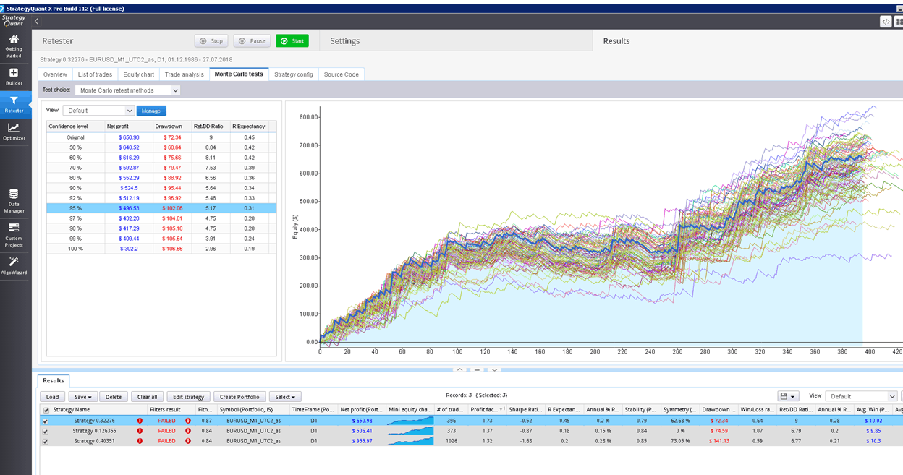Switch to the Equity chart tab
The height and width of the screenshot is (475, 903).
[x=138, y=74]
